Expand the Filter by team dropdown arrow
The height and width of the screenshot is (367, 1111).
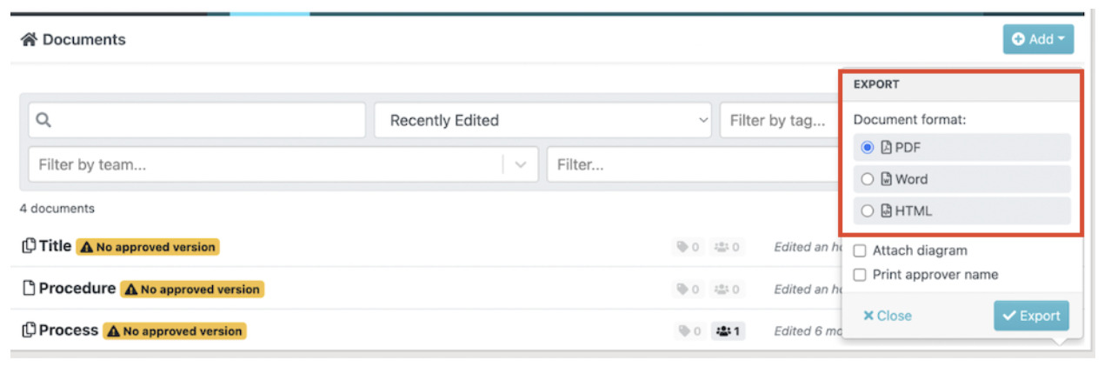[521, 164]
